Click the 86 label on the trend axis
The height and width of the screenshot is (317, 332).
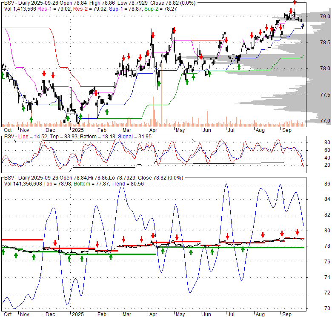pyautogui.click(x=327, y=184)
